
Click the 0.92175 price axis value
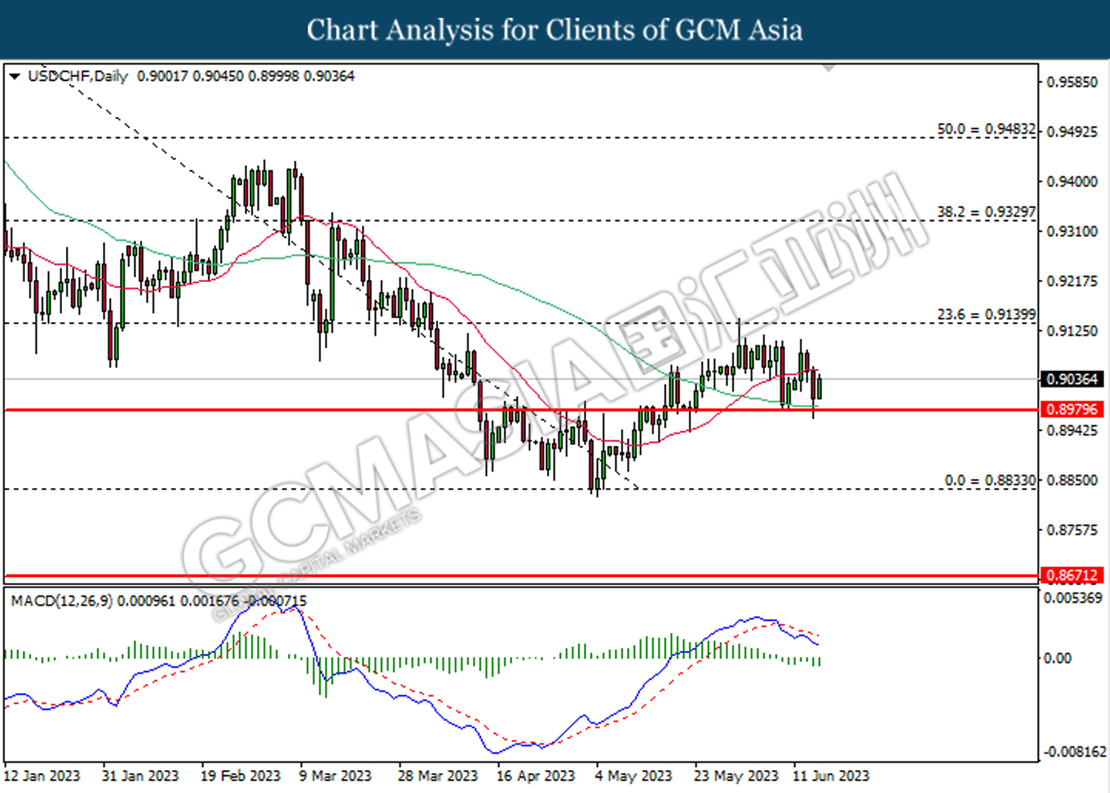pos(1072,281)
